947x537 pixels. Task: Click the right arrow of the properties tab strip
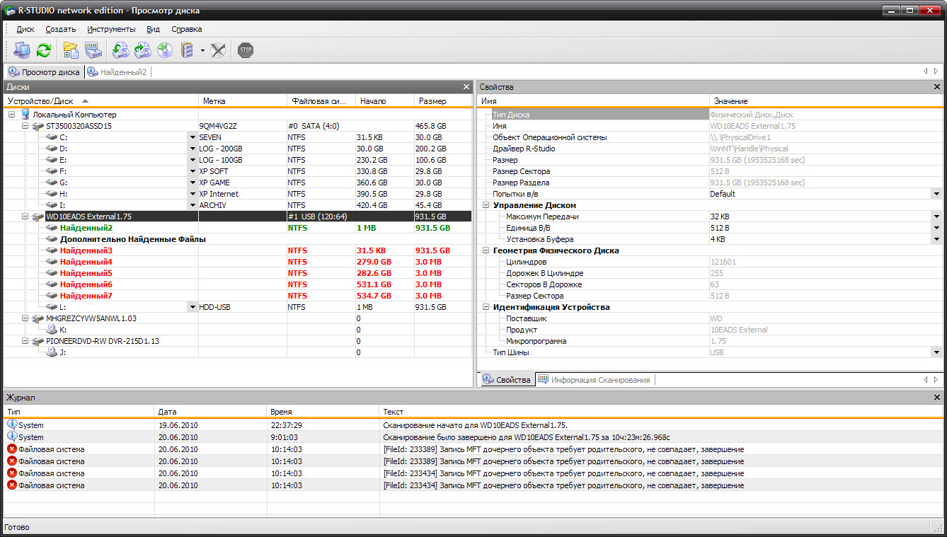[936, 380]
